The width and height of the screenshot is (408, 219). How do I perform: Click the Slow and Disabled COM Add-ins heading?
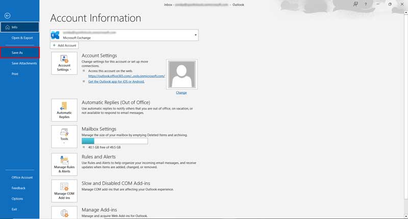point(116,183)
